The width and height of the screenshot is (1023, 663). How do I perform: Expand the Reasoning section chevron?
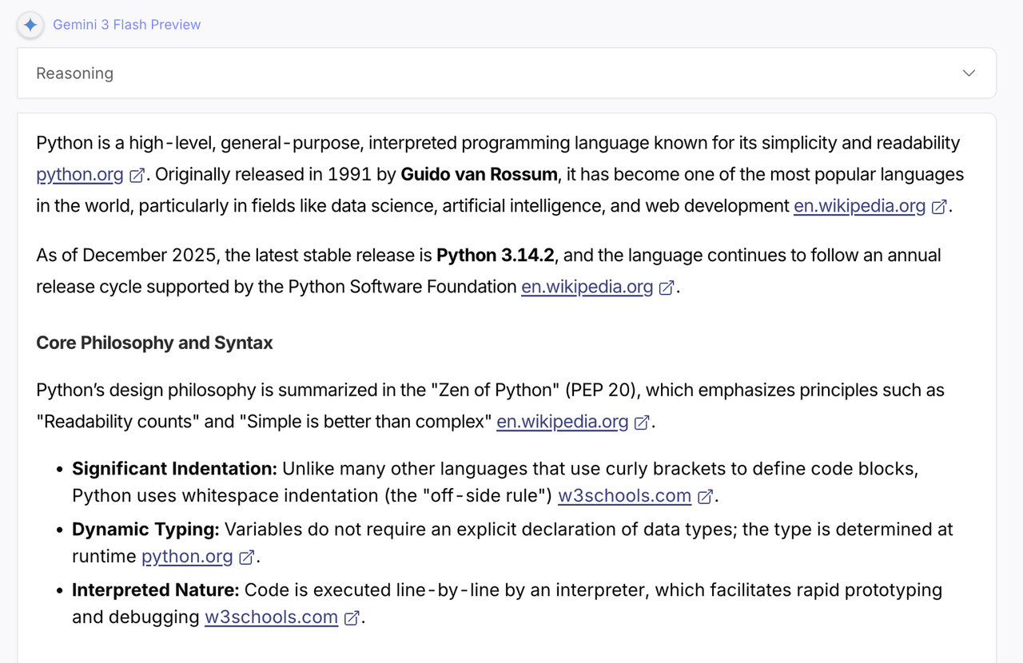pos(969,73)
